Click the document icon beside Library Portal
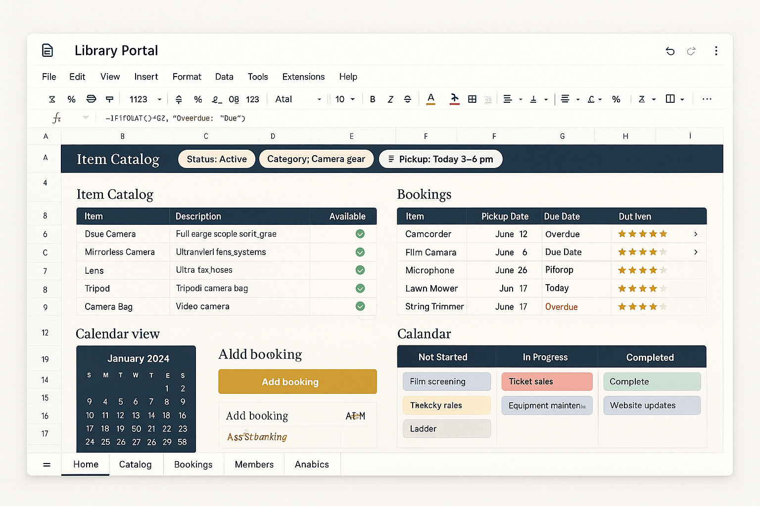Viewport: 760px width, 506px height. 47,50
